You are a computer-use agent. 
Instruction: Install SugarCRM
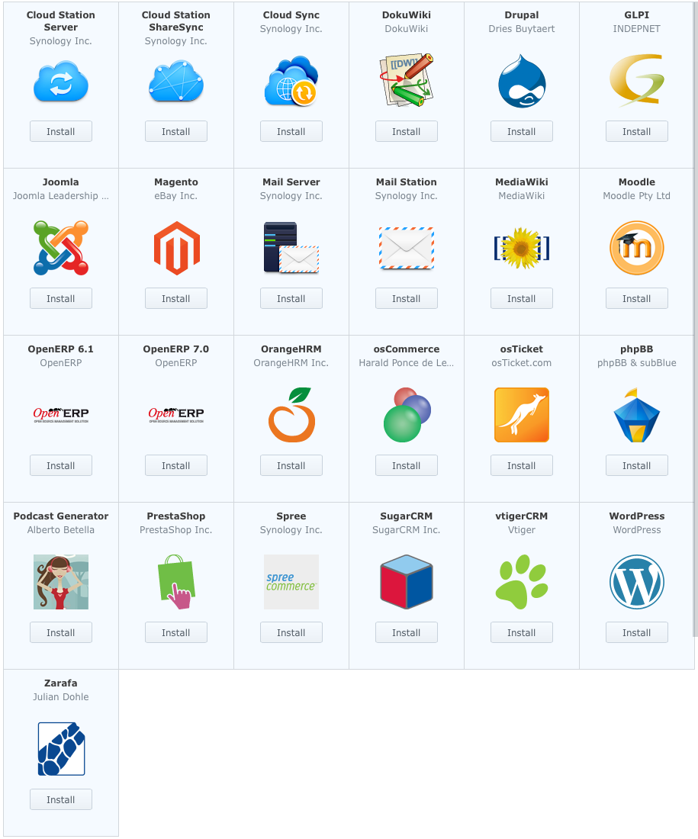tap(407, 632)
